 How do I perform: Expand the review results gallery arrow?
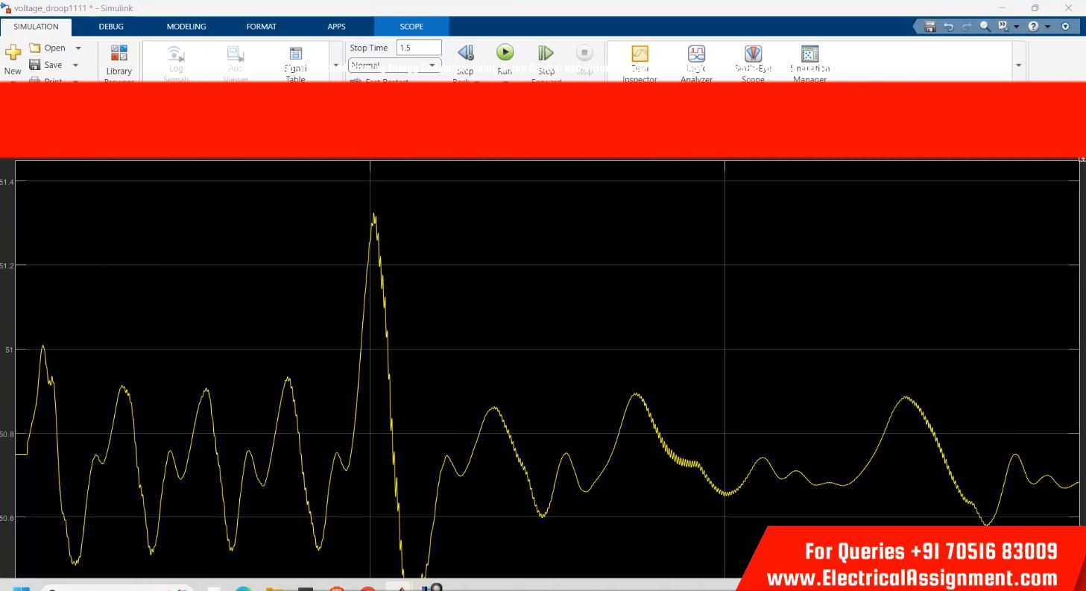(1018, 66)
